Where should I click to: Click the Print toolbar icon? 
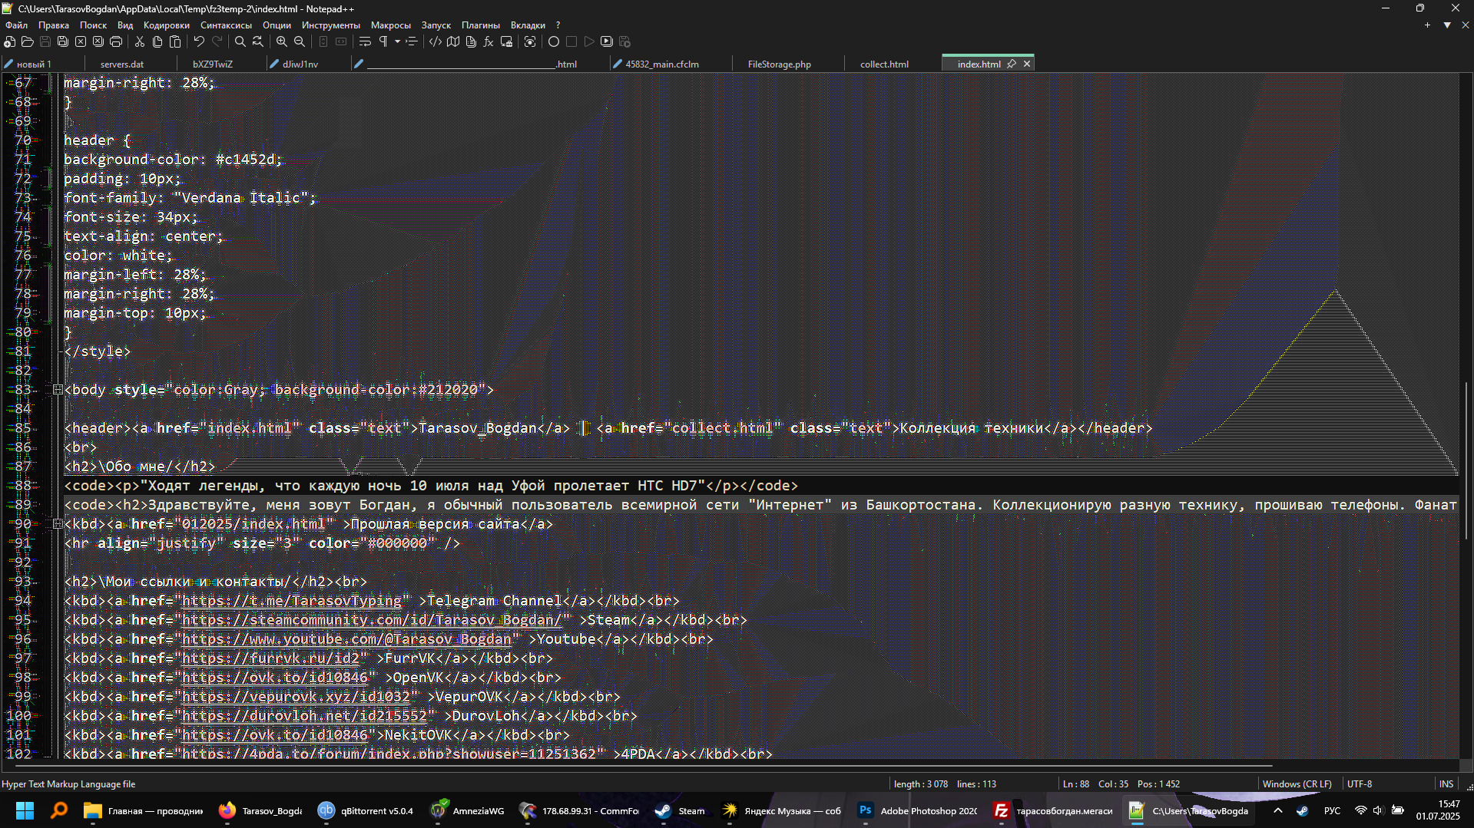tap(116, 41)
